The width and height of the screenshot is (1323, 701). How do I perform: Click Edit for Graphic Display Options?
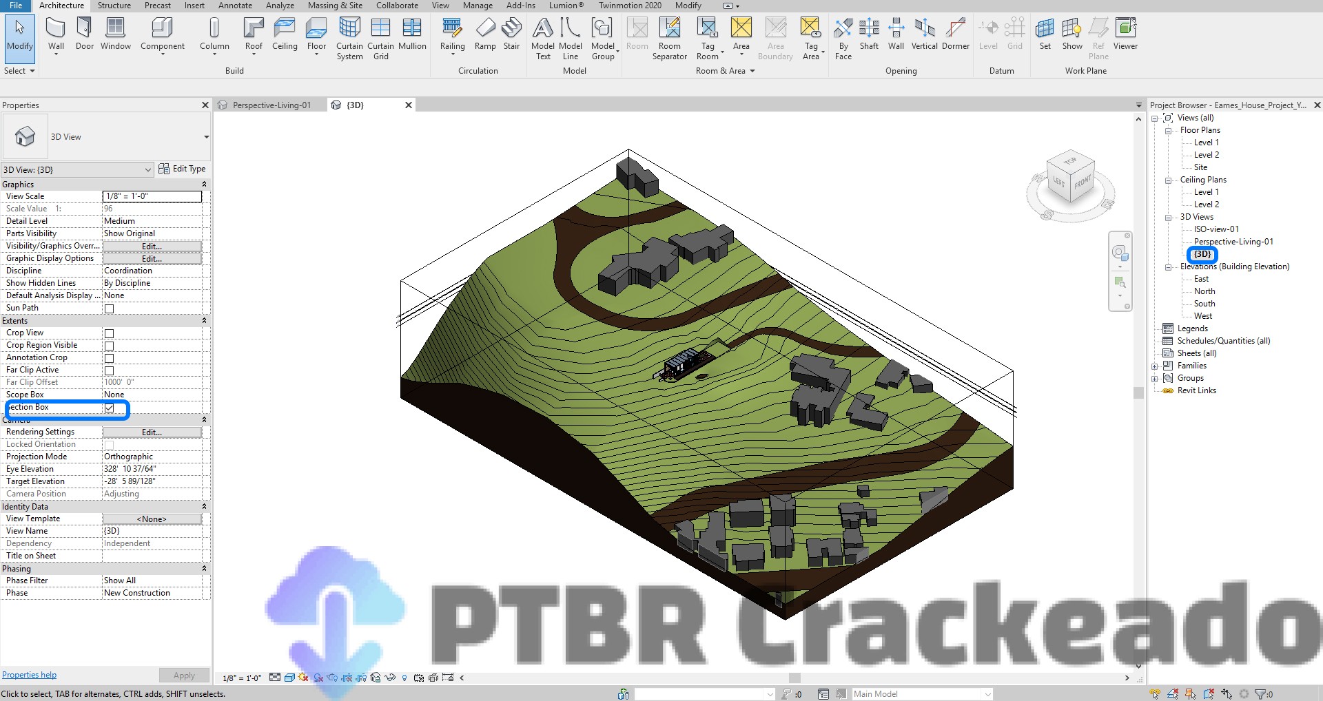pyautogui.click(x=152, y=259)
